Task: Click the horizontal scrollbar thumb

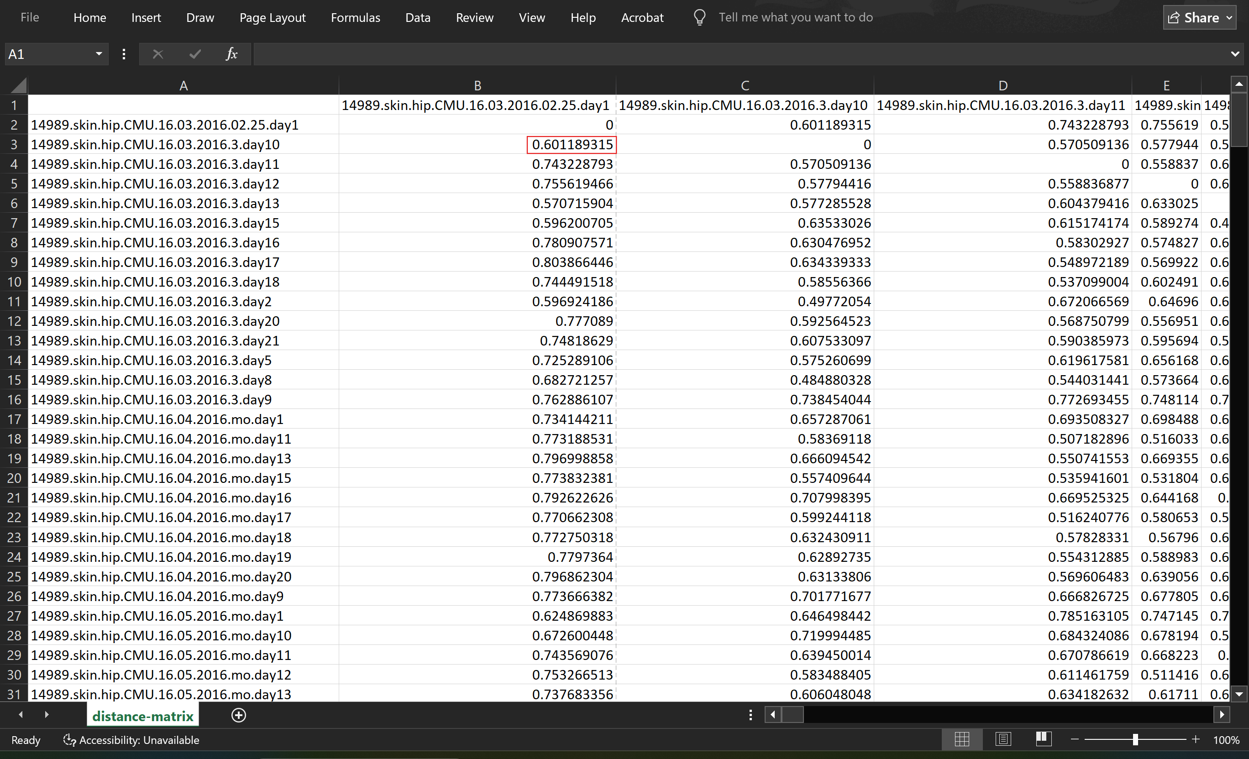Action: (x=793, y=715)
